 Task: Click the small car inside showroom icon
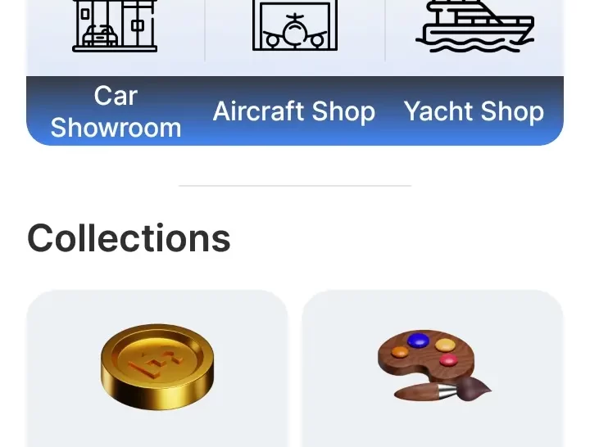100,36
